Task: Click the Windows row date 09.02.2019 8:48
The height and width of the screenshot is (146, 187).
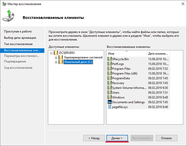Action: (x=158, y=97)
